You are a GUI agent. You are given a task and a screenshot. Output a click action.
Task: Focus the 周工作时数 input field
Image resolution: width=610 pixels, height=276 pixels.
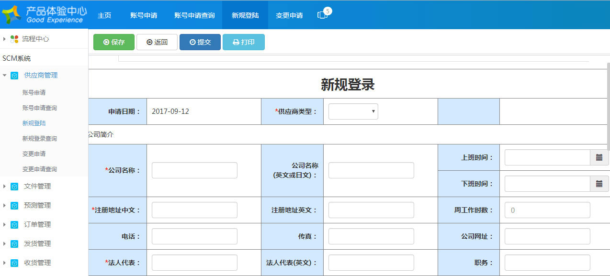pos(547,210)
